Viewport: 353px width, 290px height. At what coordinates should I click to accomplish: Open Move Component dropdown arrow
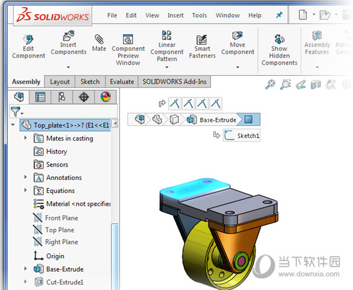click(x=238, y=67)
